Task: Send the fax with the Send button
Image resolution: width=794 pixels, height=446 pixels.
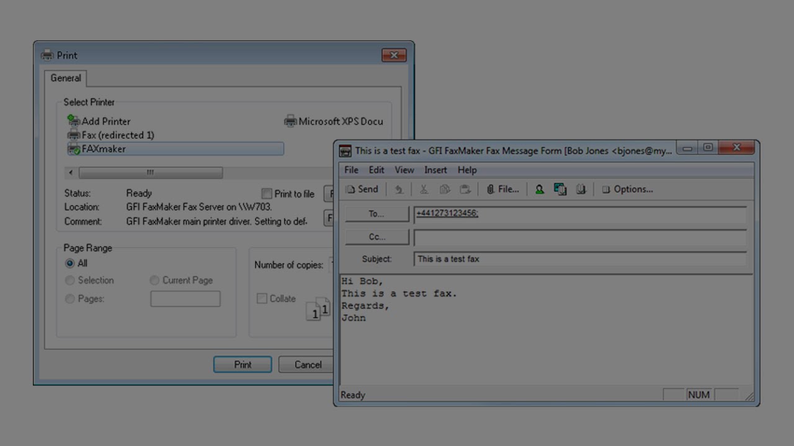Action: point(362,190)
